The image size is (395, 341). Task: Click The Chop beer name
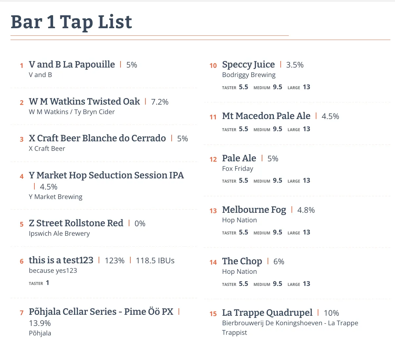(242, 261)
